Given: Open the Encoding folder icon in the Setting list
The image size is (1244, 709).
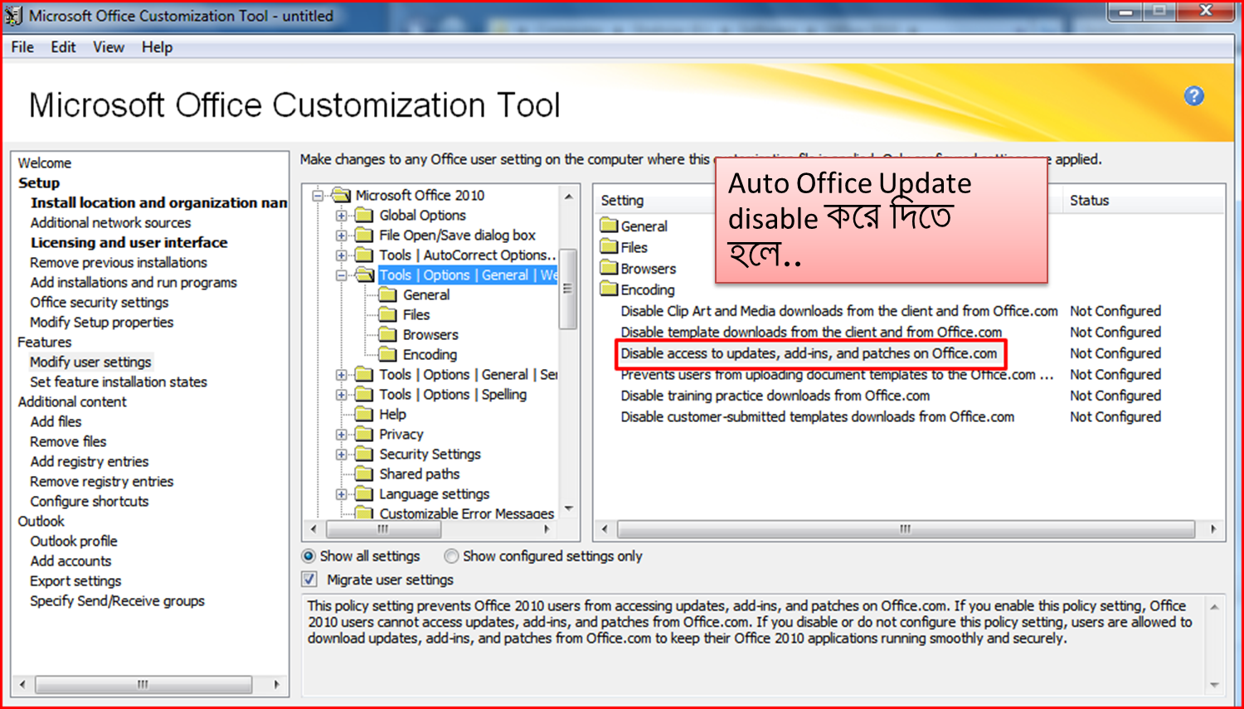Looking at the screenshot, I should pyautogui.click(x=610, y=289).
